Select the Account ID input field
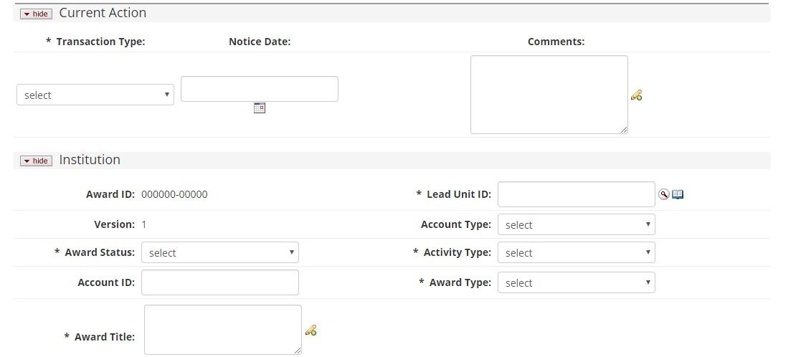The image size is (801, 357). point(219,282)
